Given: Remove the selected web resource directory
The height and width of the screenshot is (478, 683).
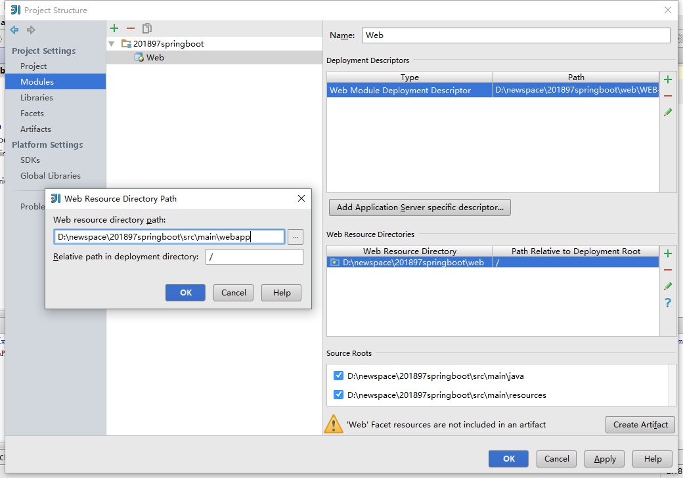Looking at the screenshot, I should (668, 270).
